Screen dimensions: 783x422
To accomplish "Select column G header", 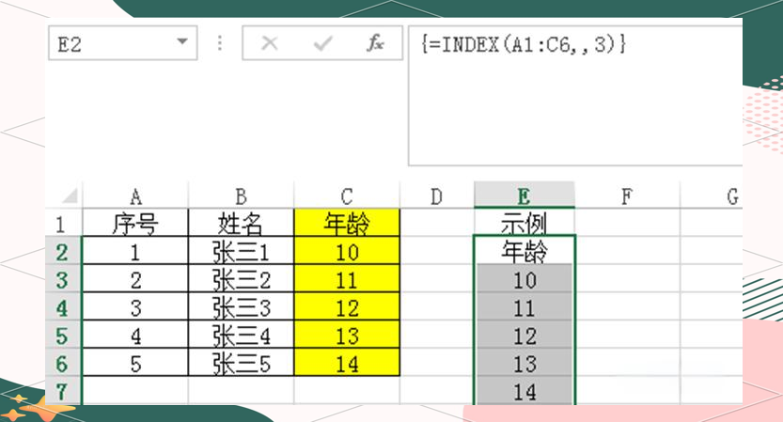I will [712, 196].
